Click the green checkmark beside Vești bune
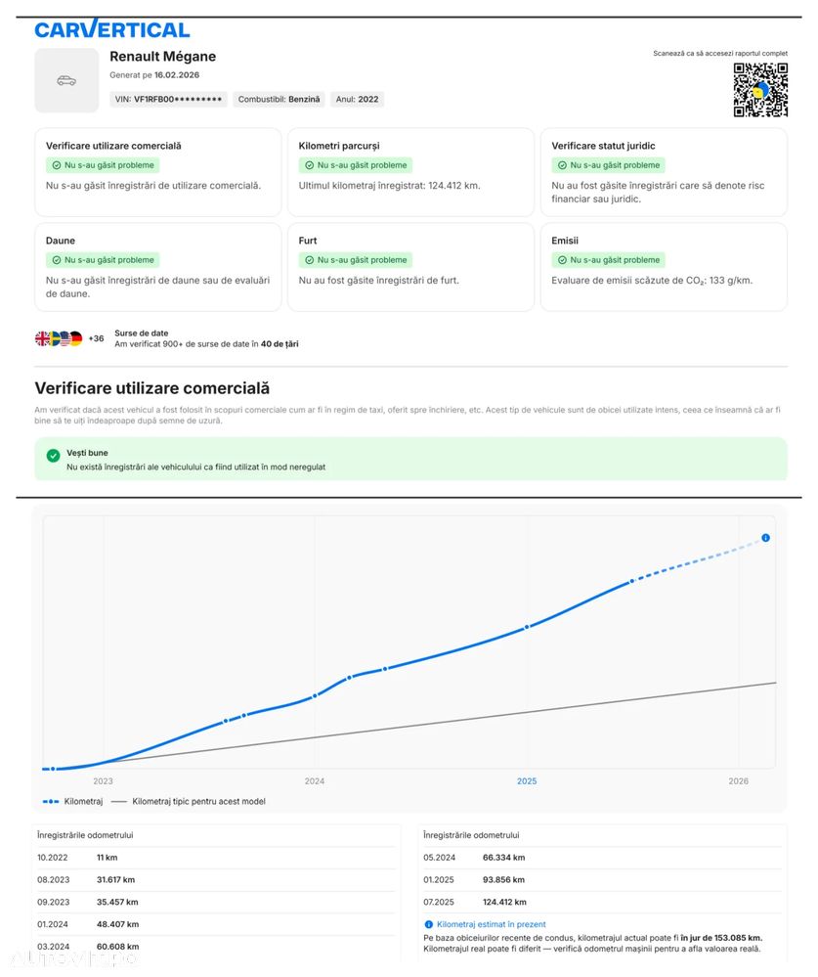 coord(53,456)
